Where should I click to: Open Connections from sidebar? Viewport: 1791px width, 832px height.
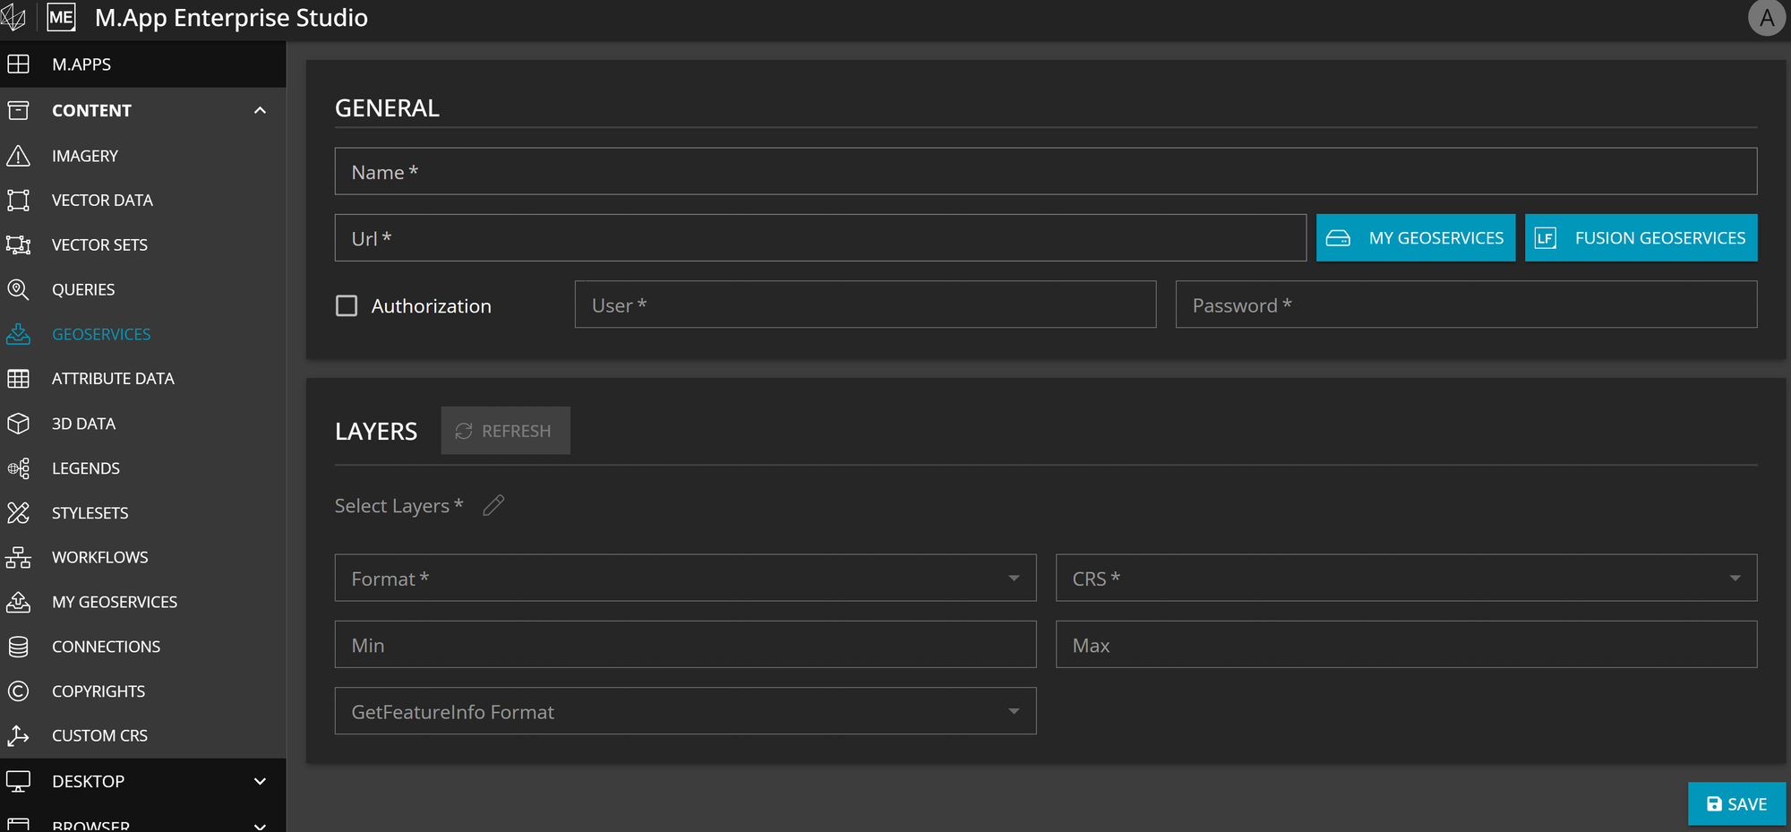[x=143, y=647]
